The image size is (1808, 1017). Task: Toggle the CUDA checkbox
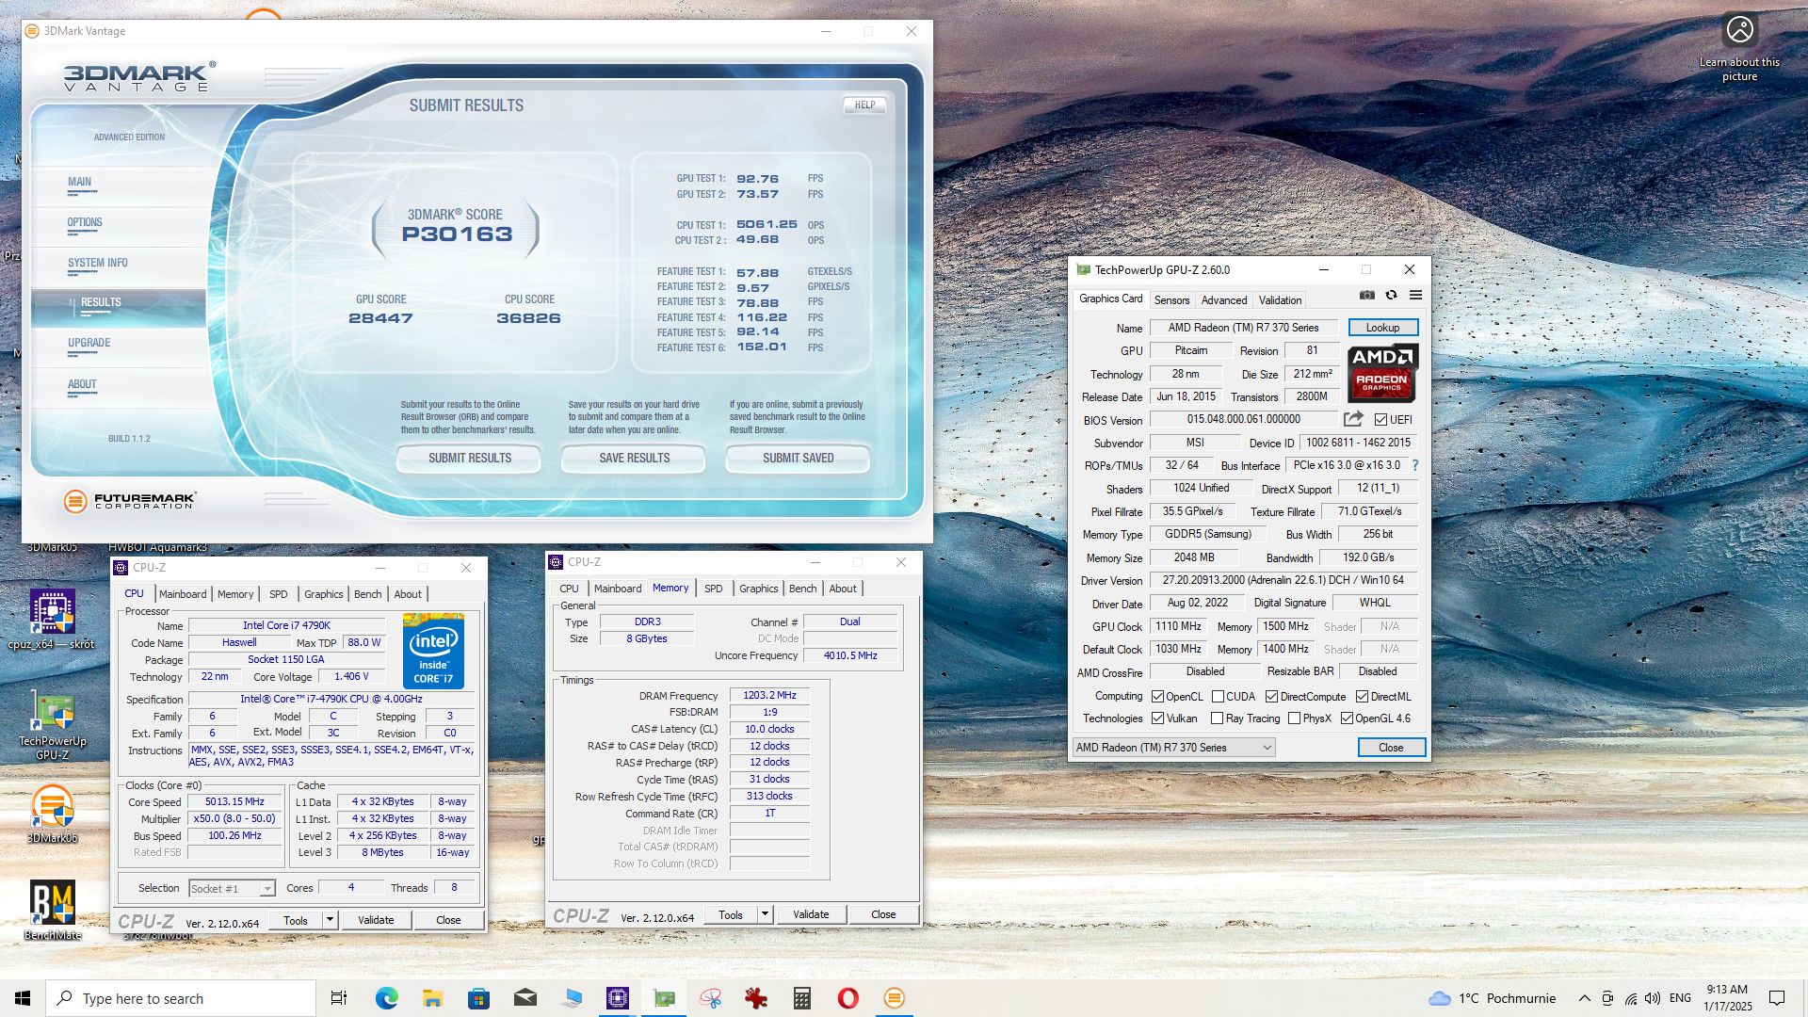tap(1218, 697)
